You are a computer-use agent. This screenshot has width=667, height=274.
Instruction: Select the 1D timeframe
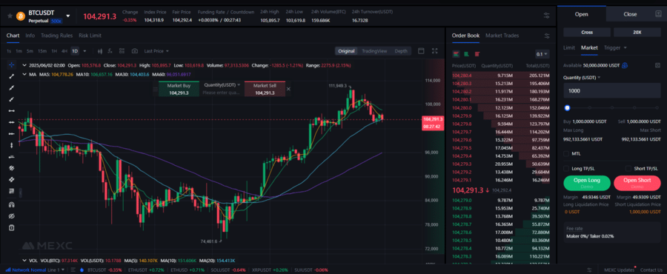click(x=75, y=51)
